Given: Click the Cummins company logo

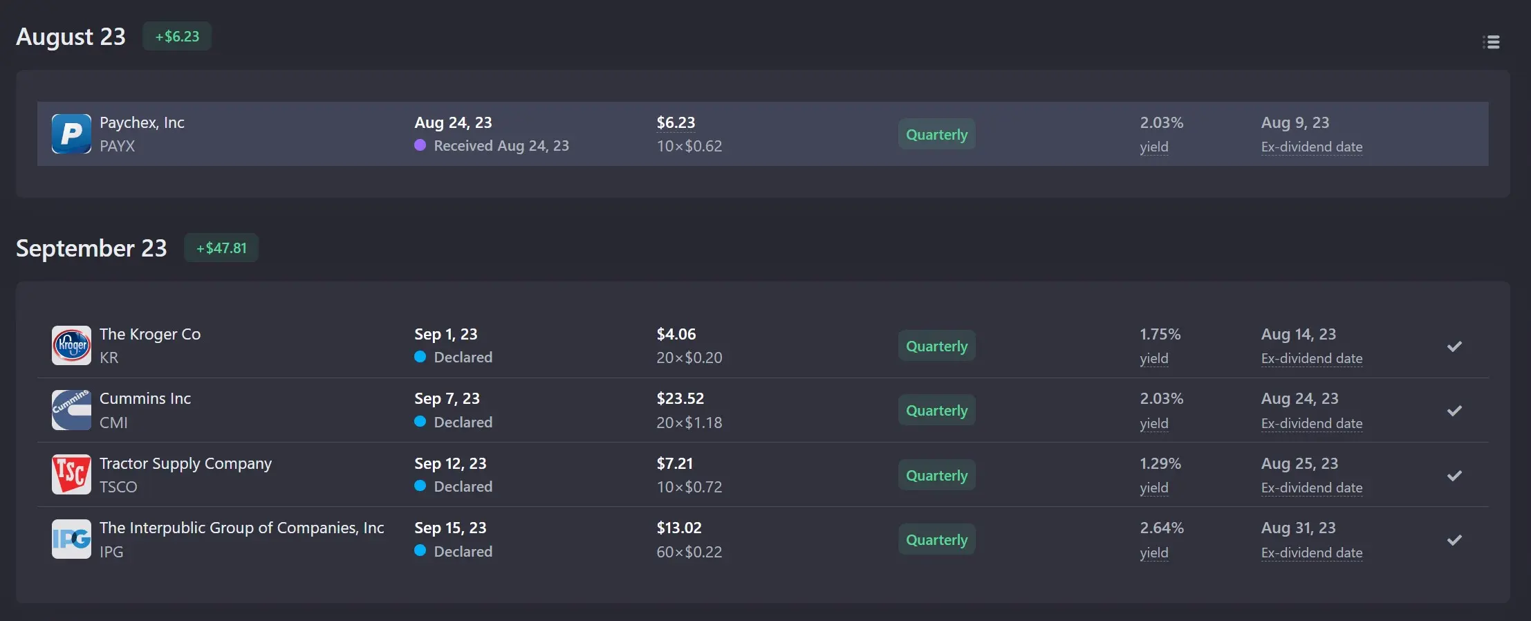Looking at the screenshot, I should pyautogui.click(x=71, y=410).
